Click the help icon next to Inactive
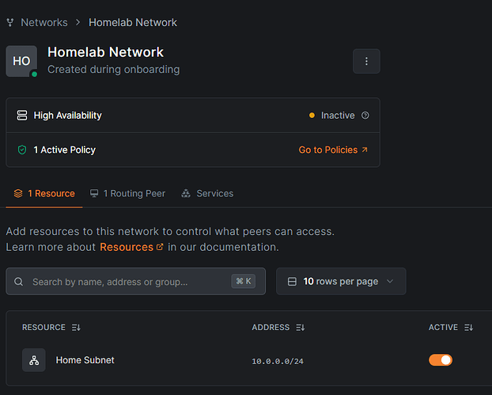Image resolution: width=492 pixels, height=395 pixels. point(365,116)
